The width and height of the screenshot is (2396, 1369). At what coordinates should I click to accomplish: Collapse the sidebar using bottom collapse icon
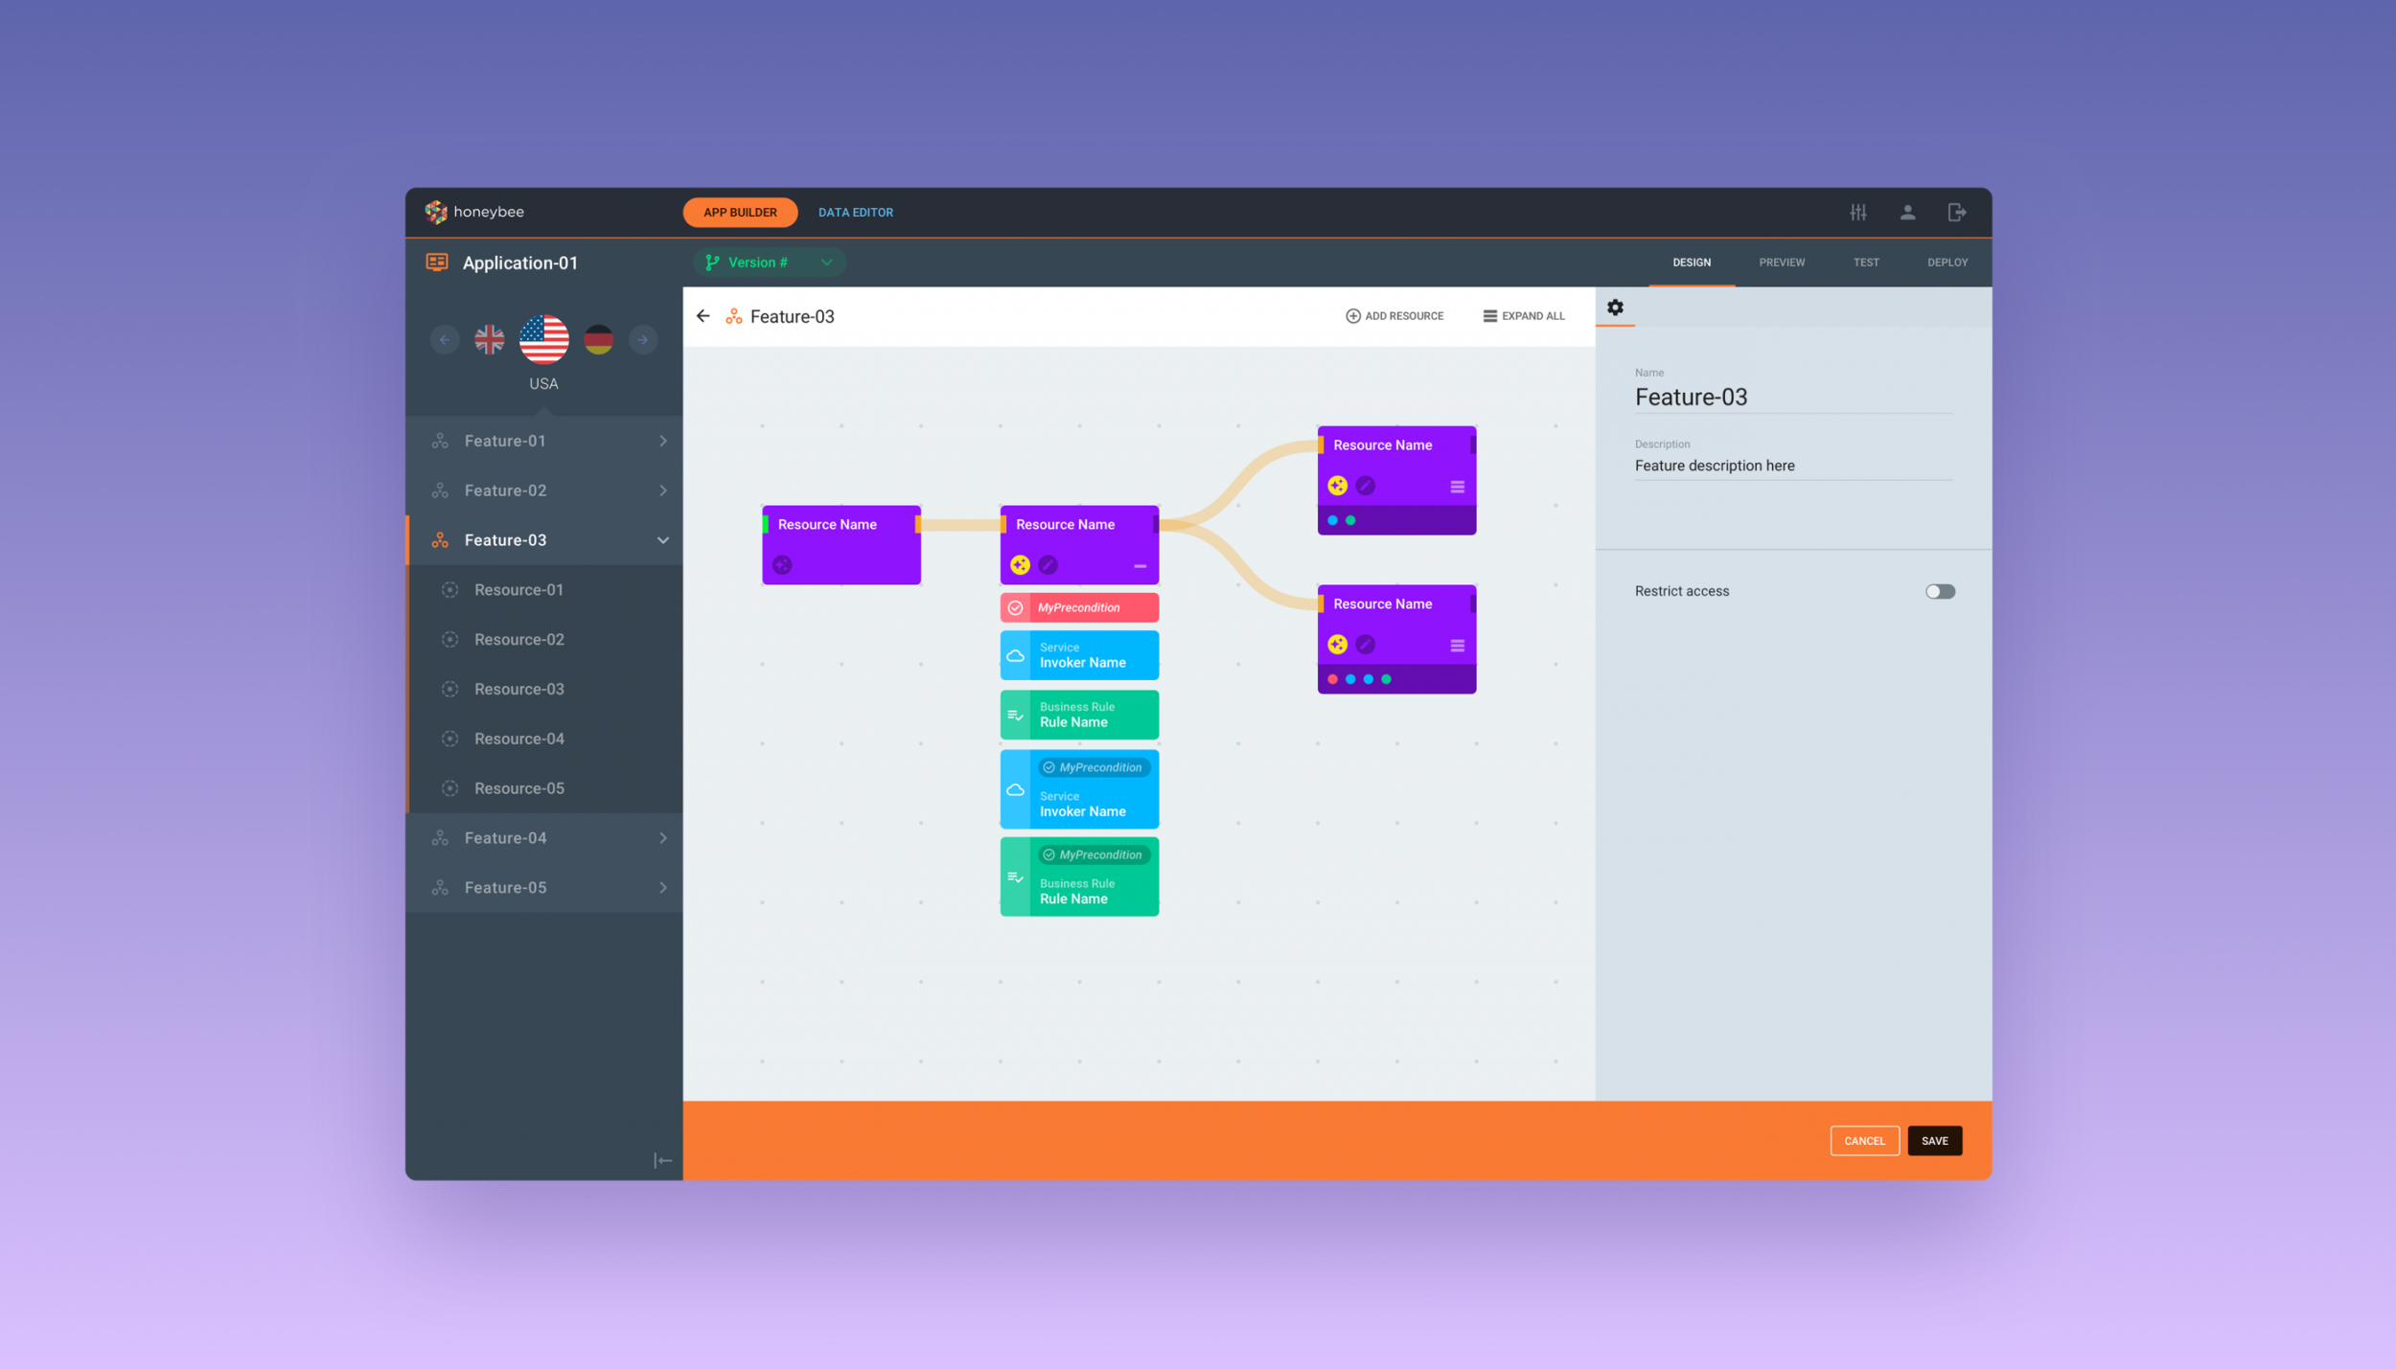(662, 1160)
